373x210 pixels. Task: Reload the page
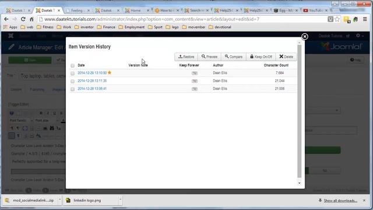pos(23,19)
